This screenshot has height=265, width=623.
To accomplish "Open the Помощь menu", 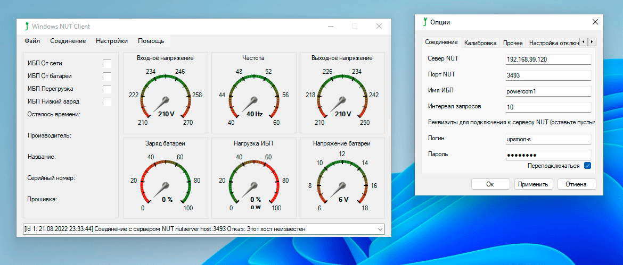I will (x=151, y=41).
